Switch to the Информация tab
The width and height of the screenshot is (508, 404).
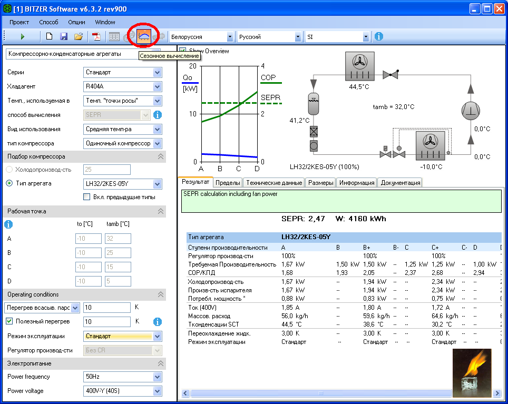point(357,183)
